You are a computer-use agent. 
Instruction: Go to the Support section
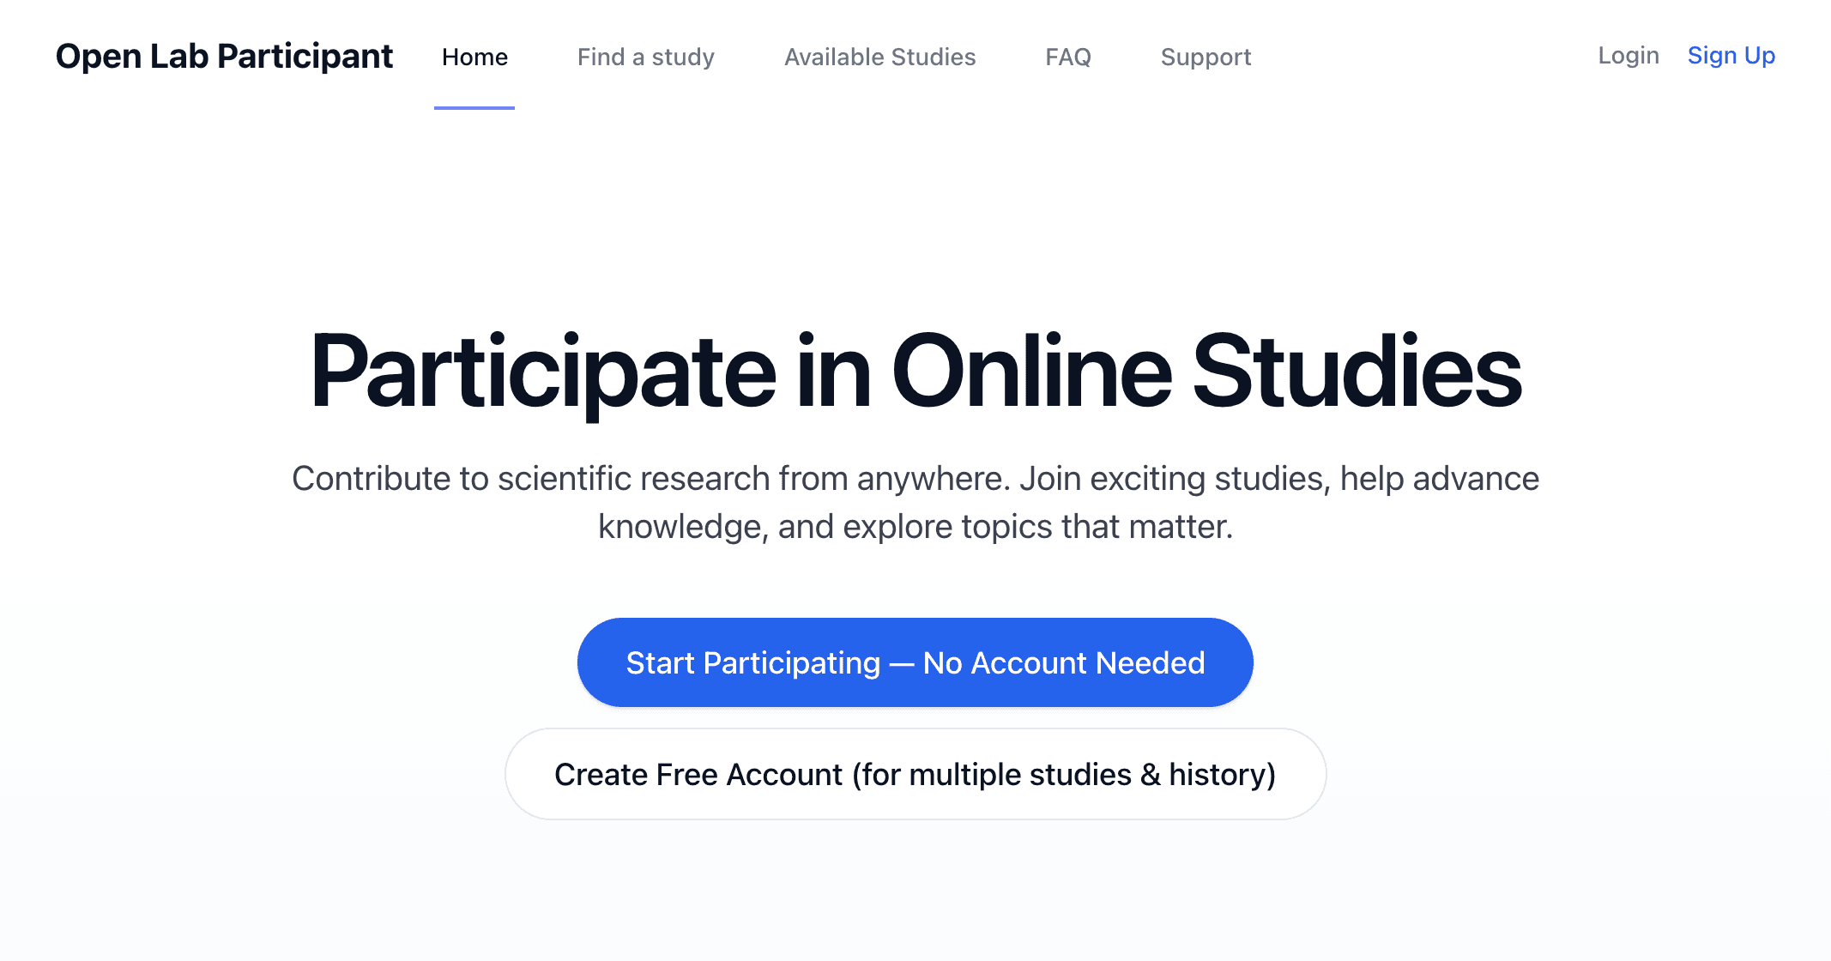(x=1206, y=57)
